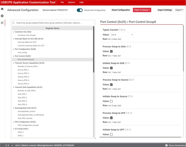Click the Process Swap to Sink info icon
This screenshot has height=147, width=186.
[x=130, y=47]
